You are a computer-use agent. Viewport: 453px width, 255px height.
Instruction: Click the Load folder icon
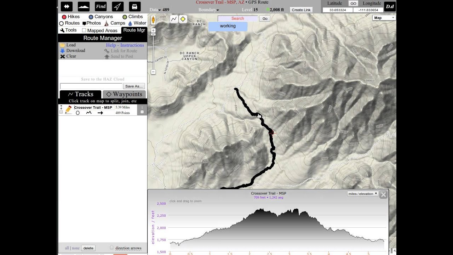pyautogui.click(x=62, y=45)
